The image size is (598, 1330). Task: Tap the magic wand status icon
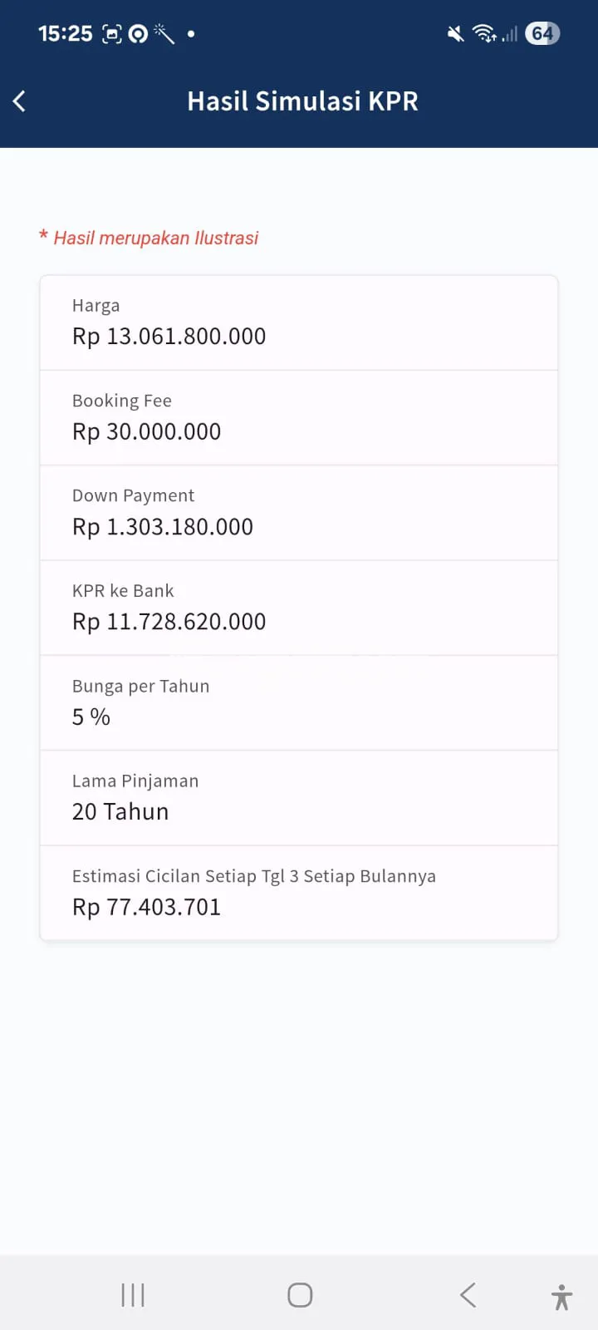click(164, 33)
